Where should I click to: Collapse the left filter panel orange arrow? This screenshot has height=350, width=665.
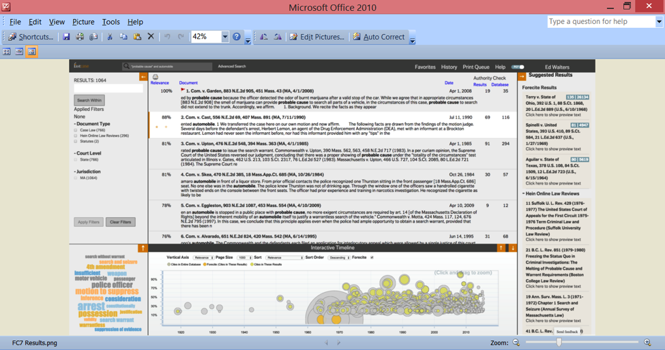coord(143,76)
